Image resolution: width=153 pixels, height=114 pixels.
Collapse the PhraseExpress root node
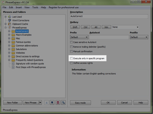6,27
